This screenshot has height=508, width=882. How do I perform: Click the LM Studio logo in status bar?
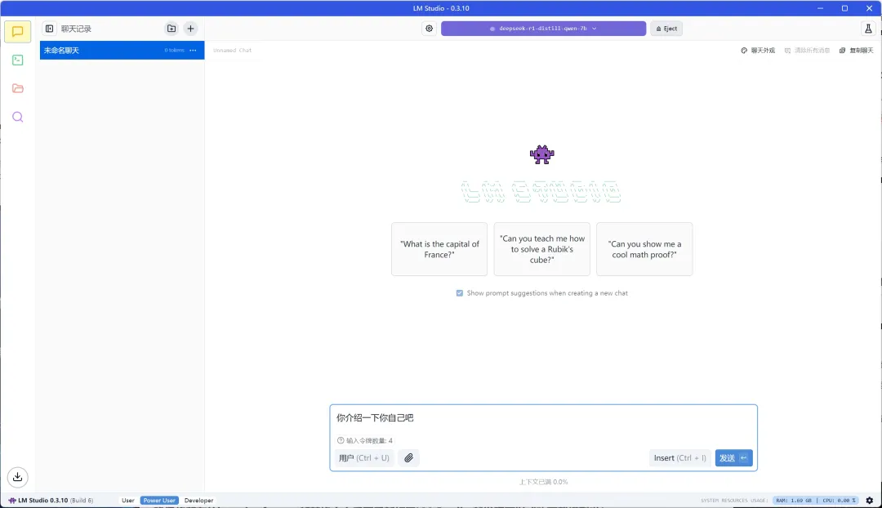(x=11, y=500)
